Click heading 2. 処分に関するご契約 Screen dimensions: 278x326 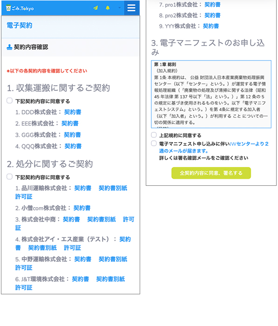[x=50, y=164]
